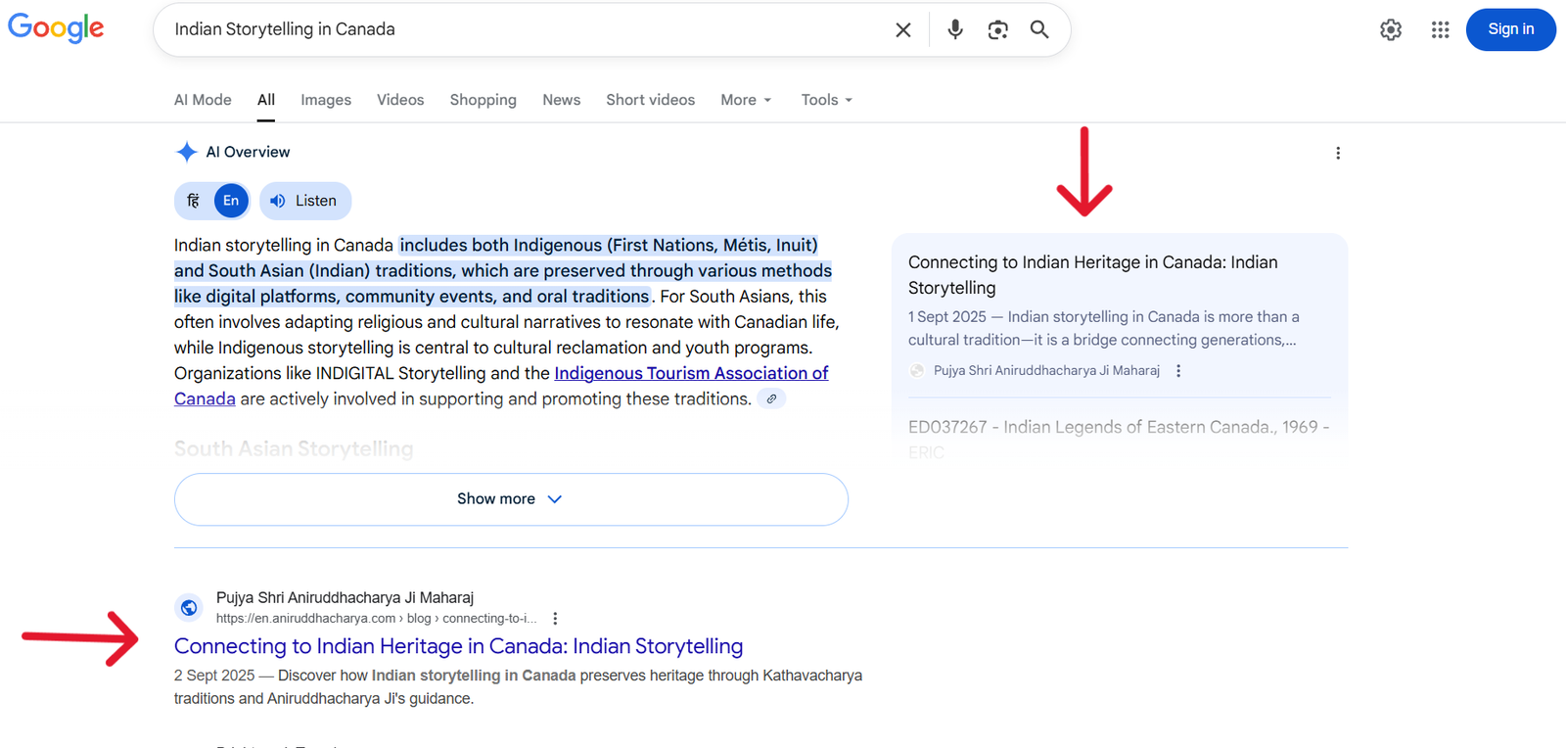The image size is (1566, 748).
Task: Open first result titled Connecting to Indian Heritage
Action: 458,646
